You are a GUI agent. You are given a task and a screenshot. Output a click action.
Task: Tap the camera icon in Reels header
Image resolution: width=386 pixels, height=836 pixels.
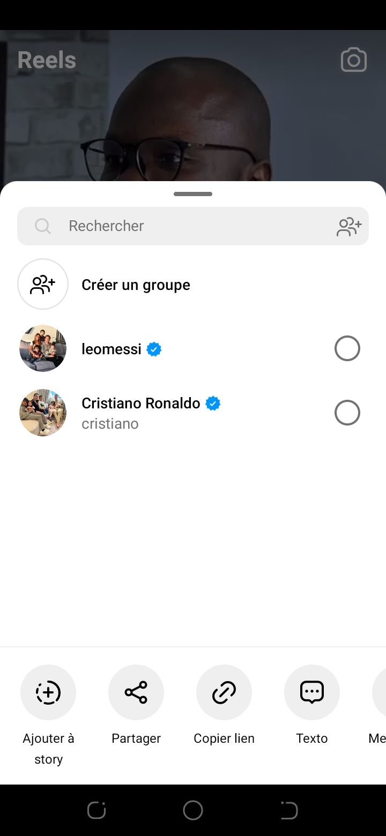point(354,60)
